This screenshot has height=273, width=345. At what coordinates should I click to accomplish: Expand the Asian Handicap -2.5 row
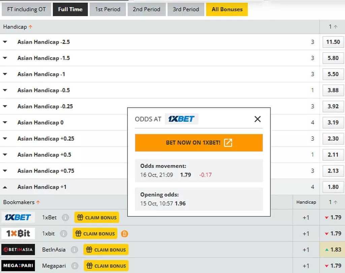[5, 42]
